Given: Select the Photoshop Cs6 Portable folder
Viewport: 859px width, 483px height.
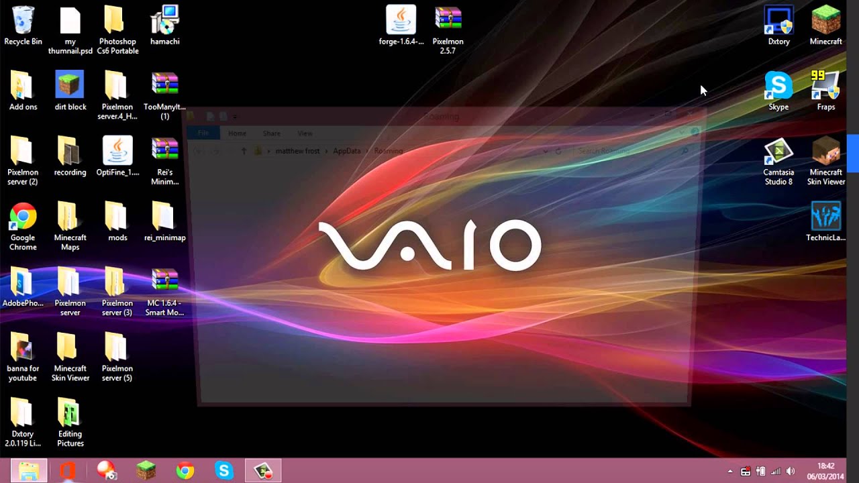Looking at the screenshot, I should [x=117, y=31].
